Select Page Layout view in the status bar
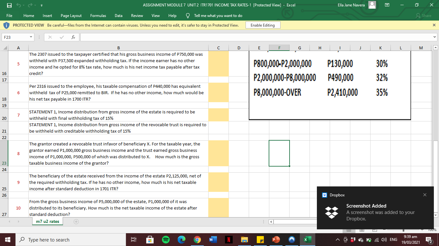This screenshot has height=246, width=439. tap(362, 230)
